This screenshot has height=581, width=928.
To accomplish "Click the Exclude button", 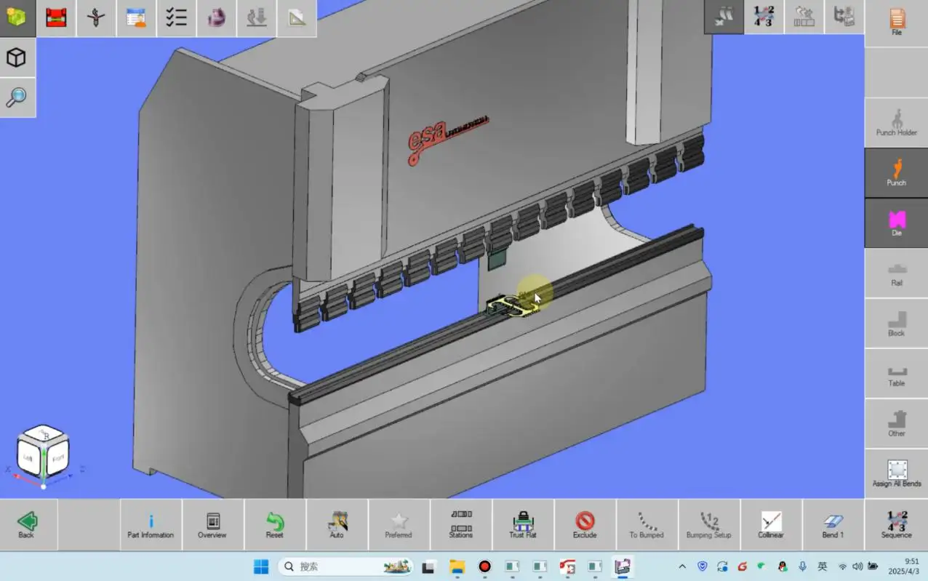I will [585, 524].
